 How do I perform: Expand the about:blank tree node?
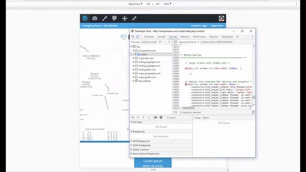[133, 81]
